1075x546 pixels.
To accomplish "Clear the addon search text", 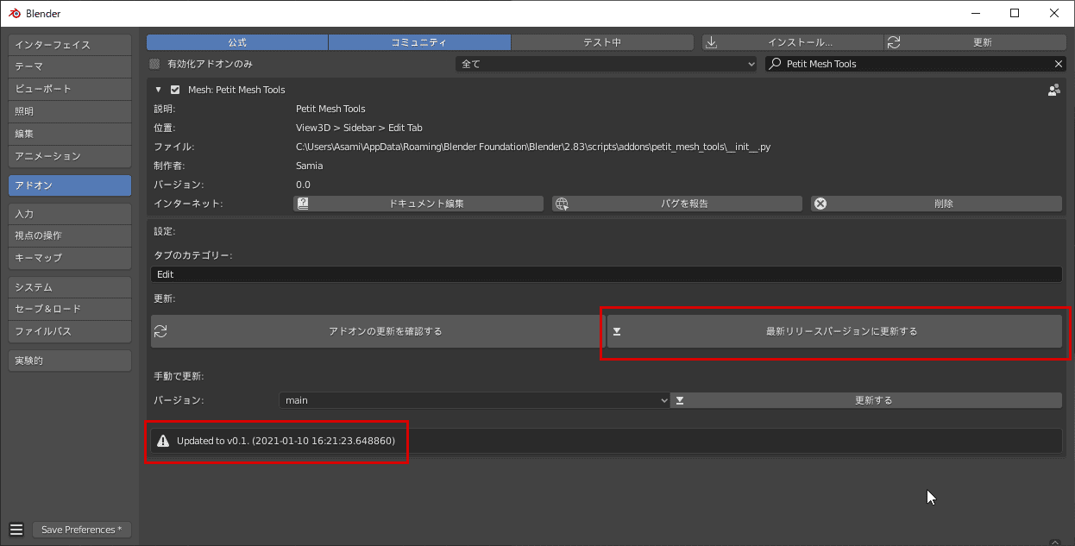I will (1059, 64).
